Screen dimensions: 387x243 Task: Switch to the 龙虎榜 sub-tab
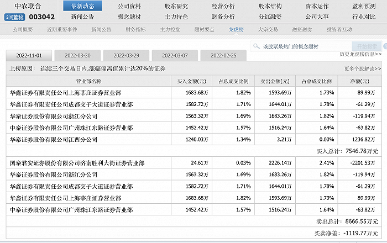coord(236,30)
